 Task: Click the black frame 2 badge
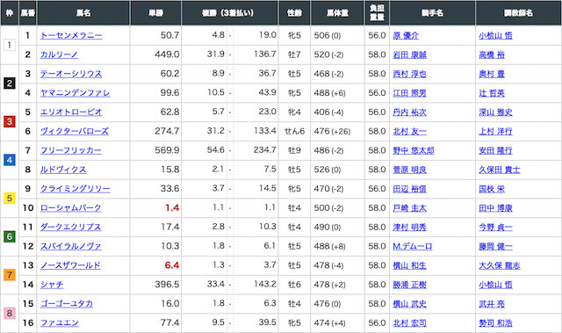coord(10,83)
